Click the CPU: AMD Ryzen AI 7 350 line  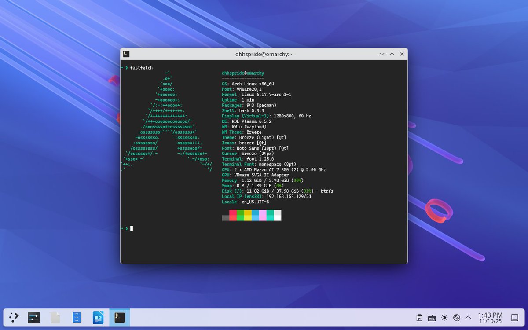pos(274,169)
